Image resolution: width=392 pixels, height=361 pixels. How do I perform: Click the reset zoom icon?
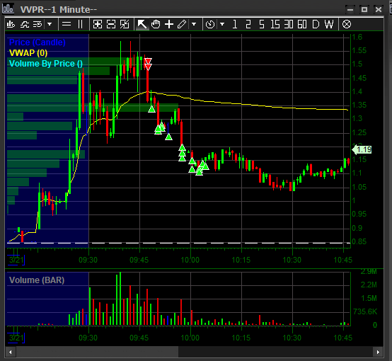pos(125,24)
